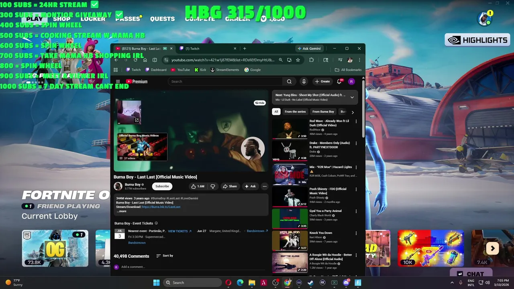514x289 pixels.
Task: Reload the page in Chrome
Action: click(x=135, y=60)
